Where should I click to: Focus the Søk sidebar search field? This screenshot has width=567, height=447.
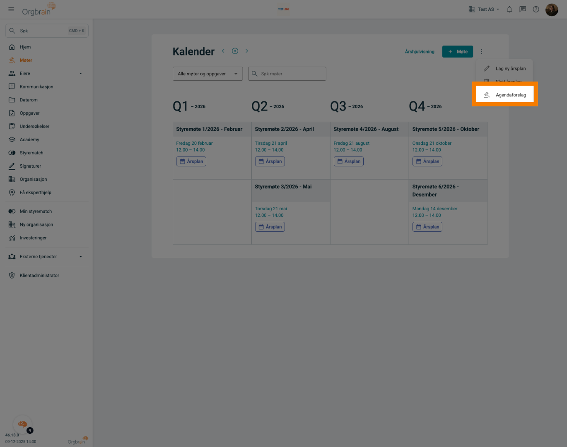47,31
